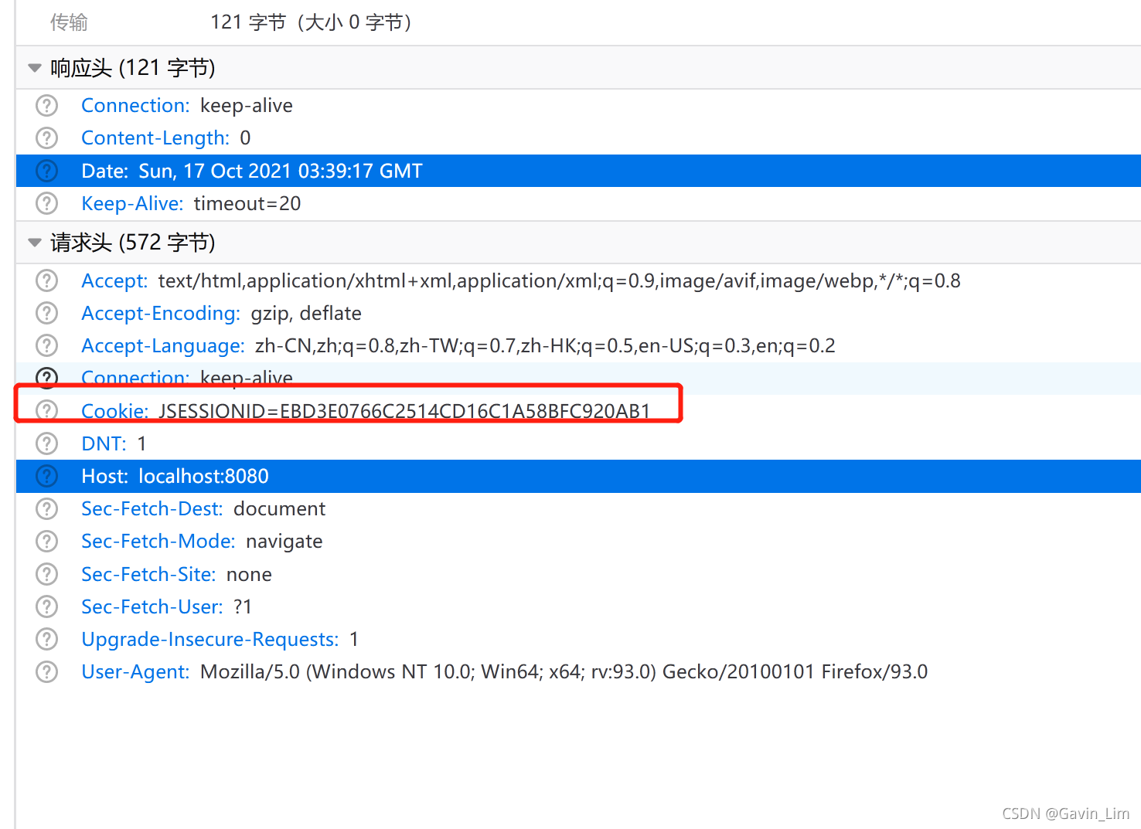Collapse the 请求头 (572 字节) section
The image size is (1141, 829).
(34, 243)
